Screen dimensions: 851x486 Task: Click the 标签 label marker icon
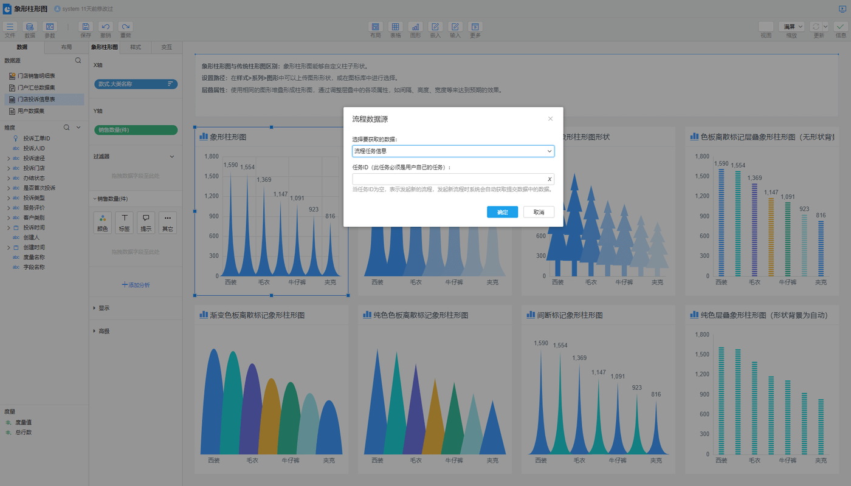[x=124, y=222]
